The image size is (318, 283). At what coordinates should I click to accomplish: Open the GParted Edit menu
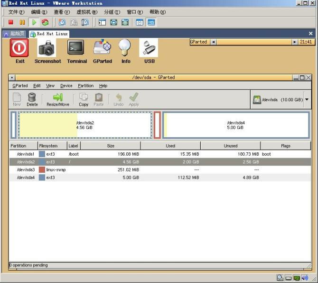coord(37,86)
